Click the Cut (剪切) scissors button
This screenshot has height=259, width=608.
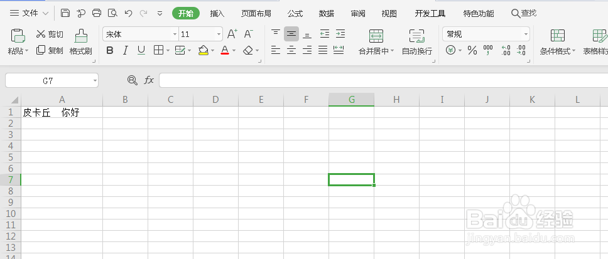50,34
